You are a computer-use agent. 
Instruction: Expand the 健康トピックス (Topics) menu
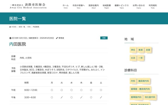[x=122, y=6]
